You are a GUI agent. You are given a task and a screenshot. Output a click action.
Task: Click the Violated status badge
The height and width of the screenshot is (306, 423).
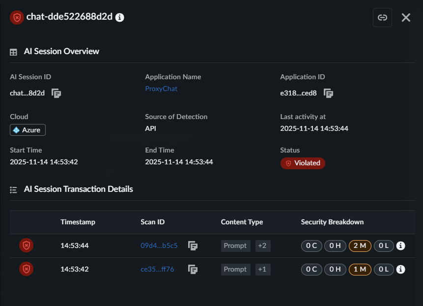pyautogui.click(x=303, y=163)
